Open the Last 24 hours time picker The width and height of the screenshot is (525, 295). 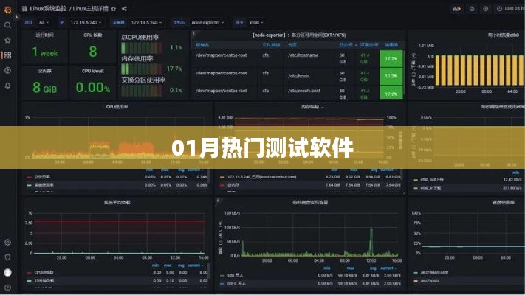[509, 9]
